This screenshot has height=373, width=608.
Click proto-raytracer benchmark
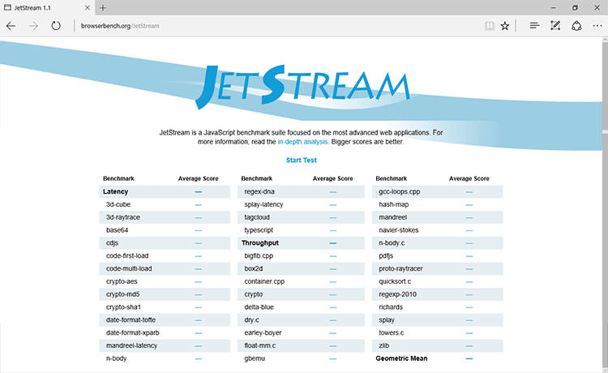pyautogui.click(x=400, y=268)
